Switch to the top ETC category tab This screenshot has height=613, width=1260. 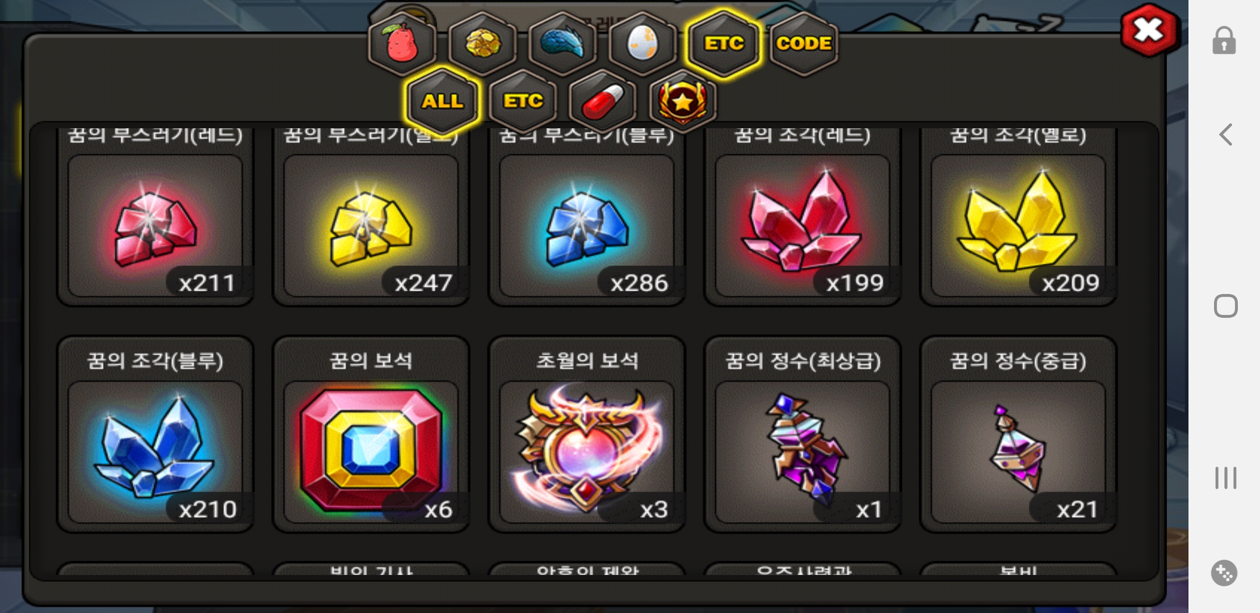724,44
